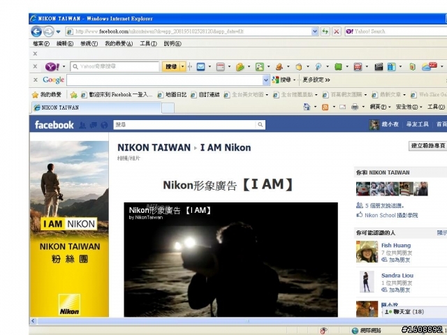The height and width of the screenshot is (335, 447).
Task: Click the facebook logo
Action: click(x=54, y=125)
